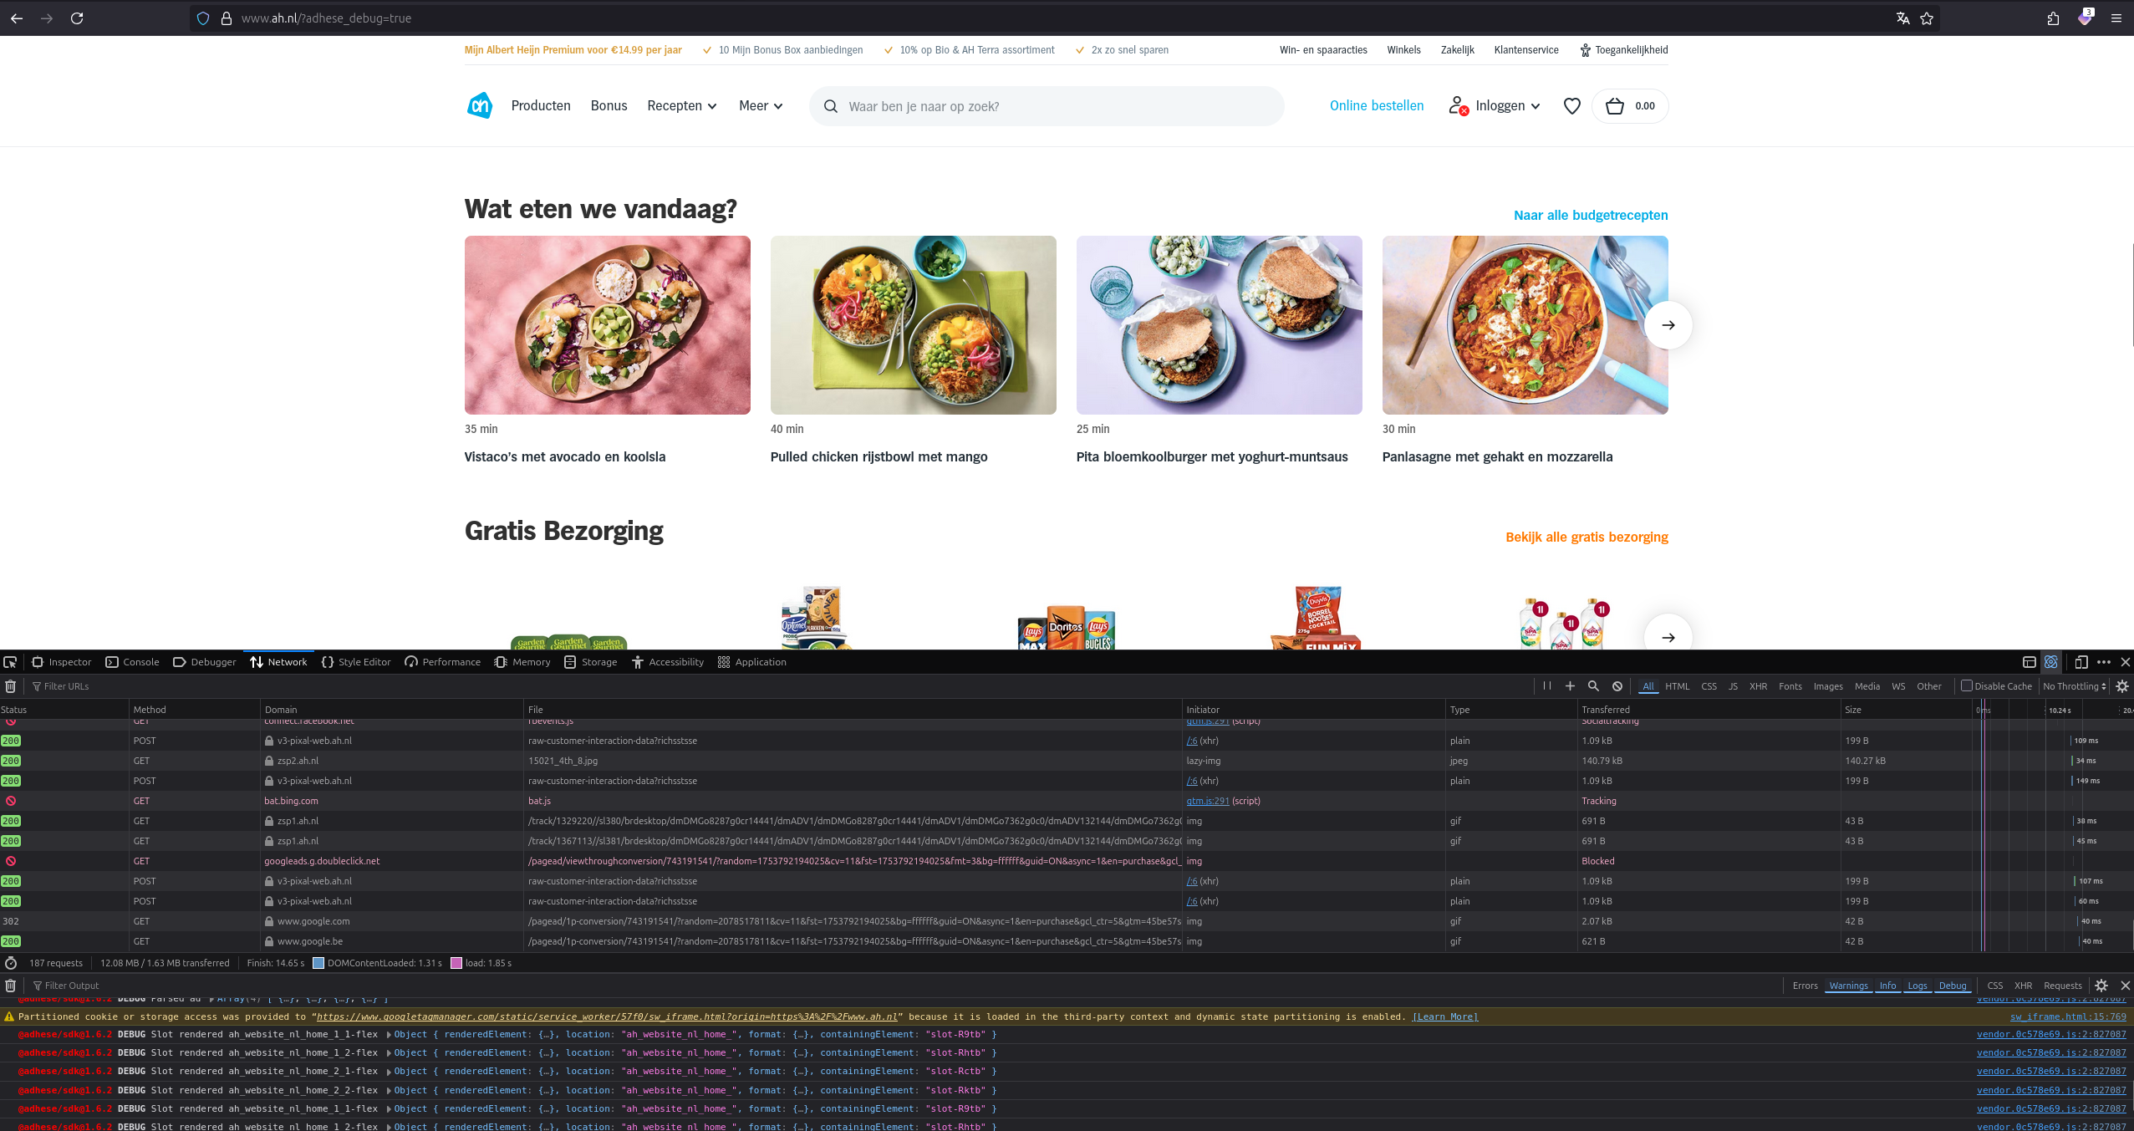
Task: Toggle the Debug console filter
Action: click(x=1953, y=986)
